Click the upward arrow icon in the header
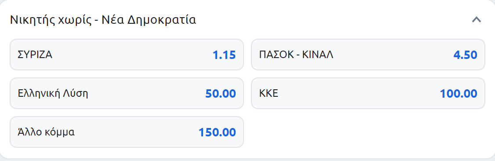This screenshot has width=495, height=161. coord(477,20)
